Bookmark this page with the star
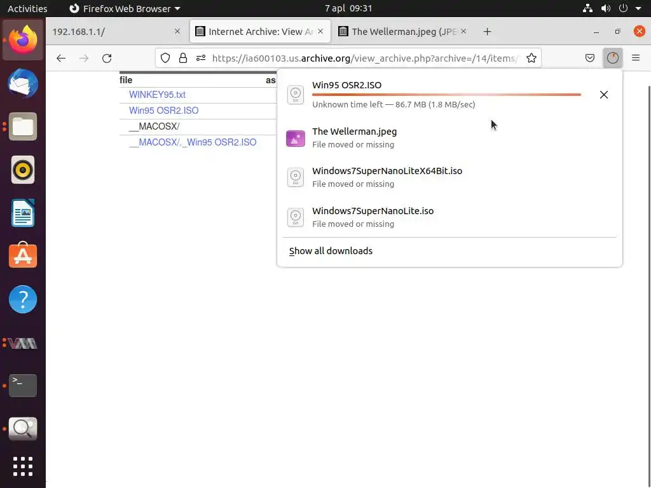This screenshot has height=488, width=651. click(x=531, y=58)
